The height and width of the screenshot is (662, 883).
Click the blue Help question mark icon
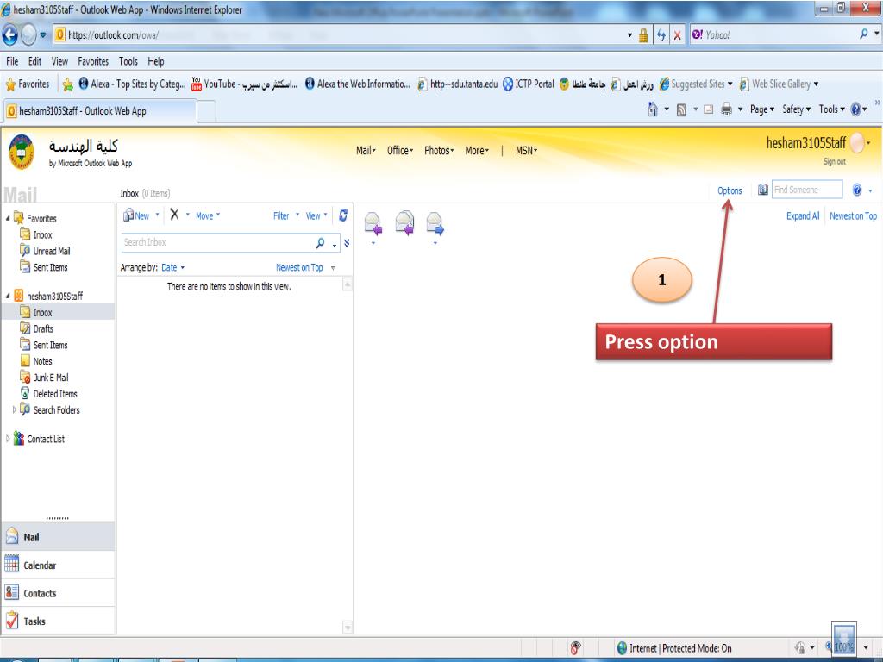click(857, 190)
